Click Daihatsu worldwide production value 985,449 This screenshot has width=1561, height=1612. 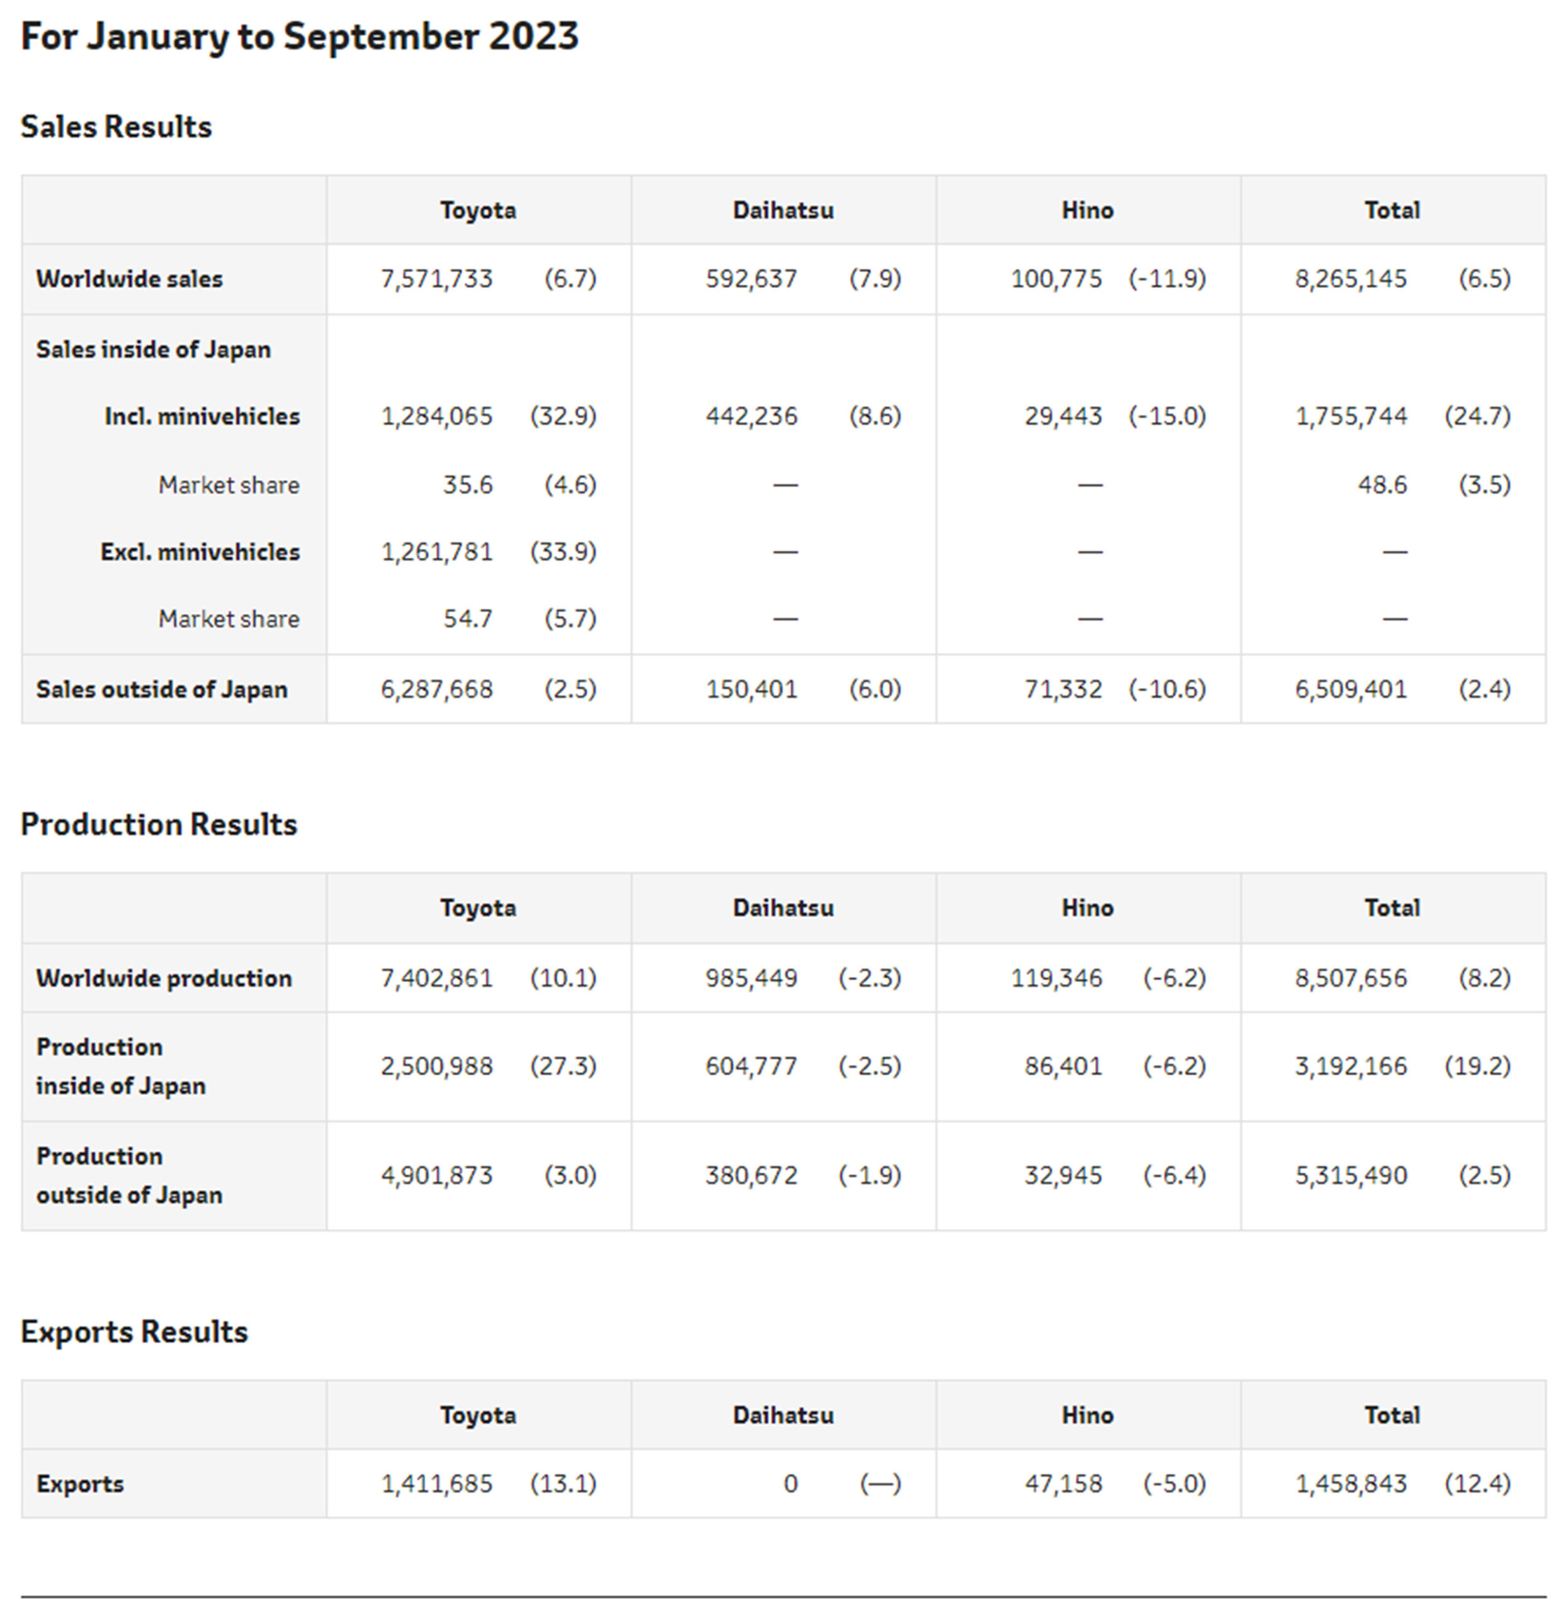pos(751,978)
